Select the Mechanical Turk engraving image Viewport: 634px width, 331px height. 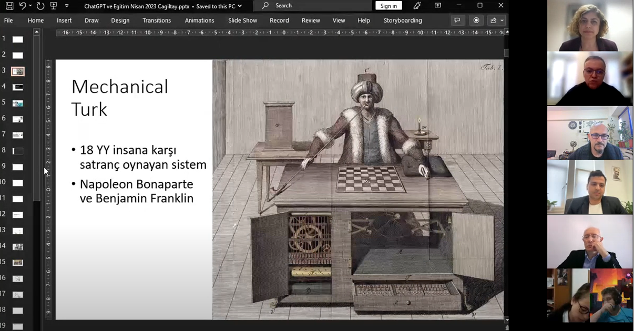(x=358, y=189)
